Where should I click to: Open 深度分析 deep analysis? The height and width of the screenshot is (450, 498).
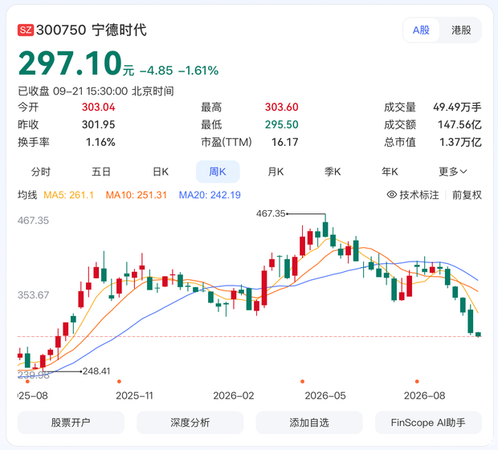pyautogui.click(x=190, y=423)
